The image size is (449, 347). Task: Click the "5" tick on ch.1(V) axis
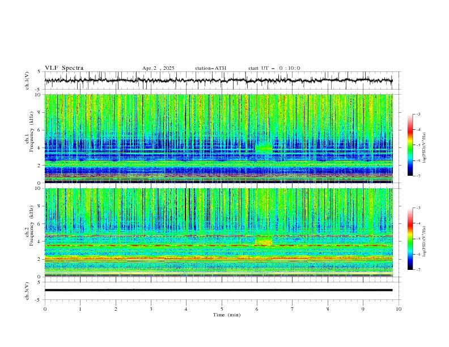point(39,72)
